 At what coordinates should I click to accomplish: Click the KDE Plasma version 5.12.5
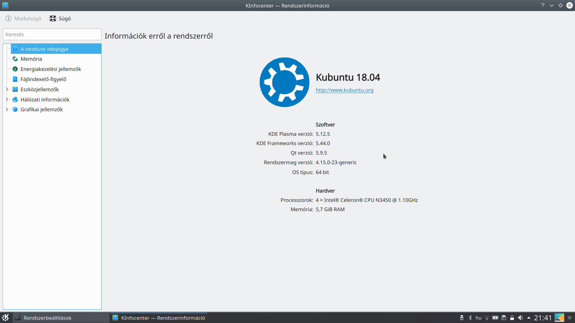323,134
